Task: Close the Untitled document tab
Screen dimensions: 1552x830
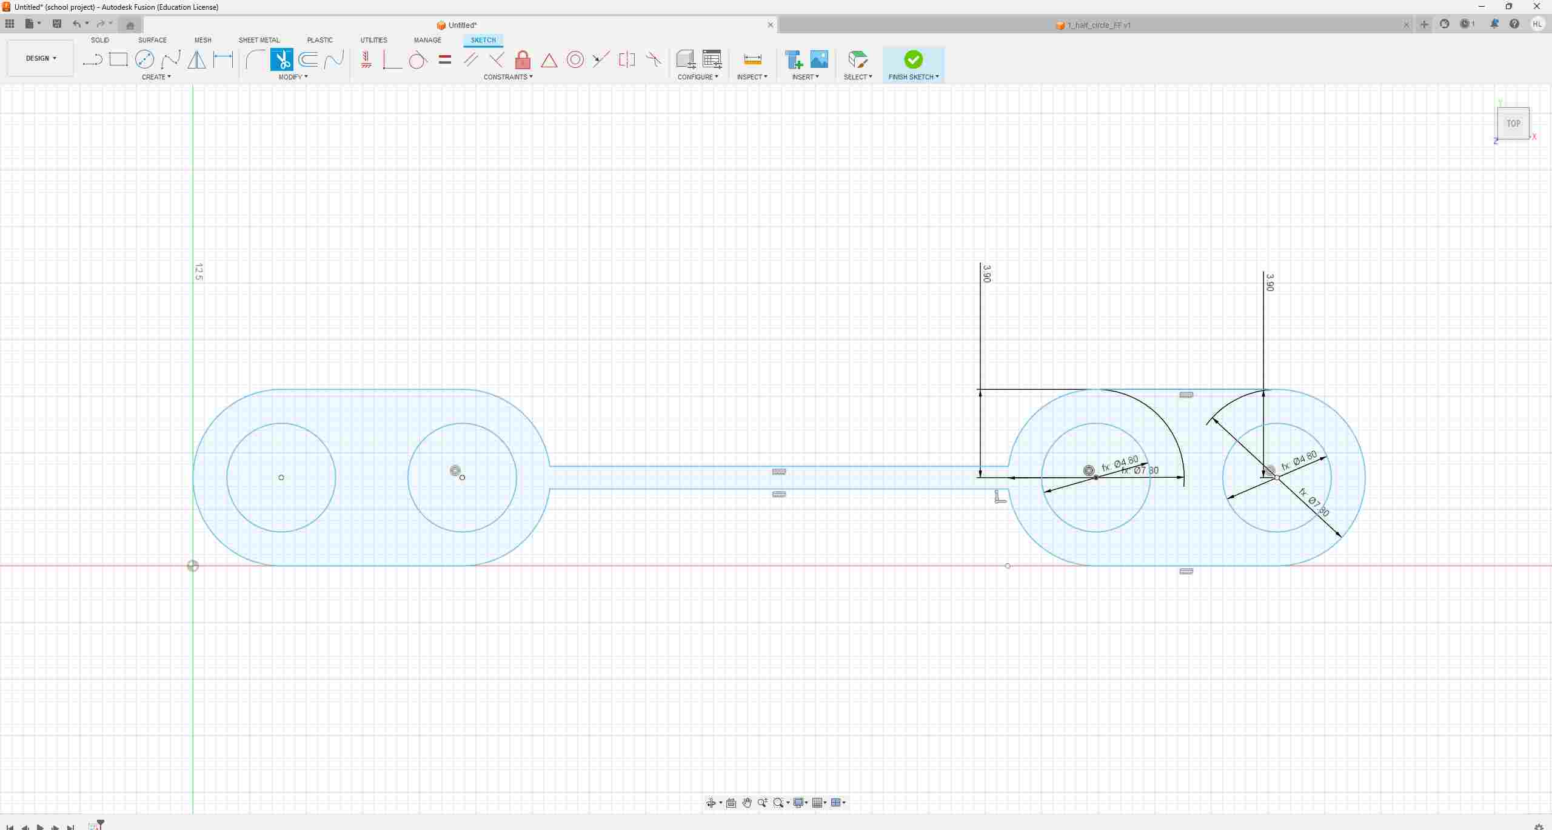Action: click(x=771, y=25)
